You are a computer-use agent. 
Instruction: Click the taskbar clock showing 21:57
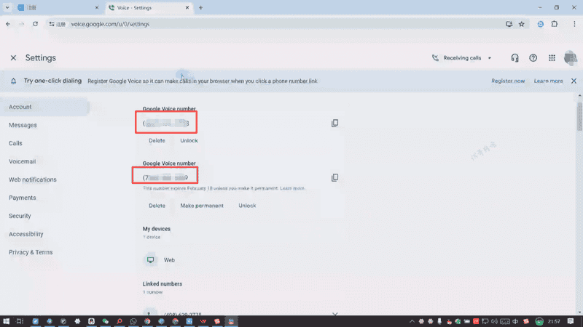click(x=554, y=321)
